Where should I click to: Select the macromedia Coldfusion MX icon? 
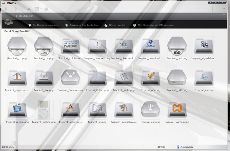pyautogui.click(x=70, y=46)
